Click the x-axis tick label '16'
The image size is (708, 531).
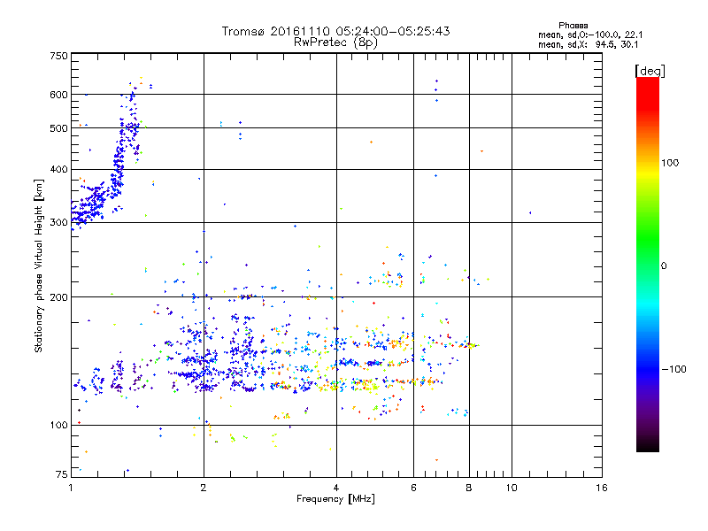click(602, 488)
